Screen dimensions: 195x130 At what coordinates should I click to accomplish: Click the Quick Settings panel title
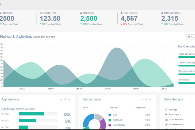click(x=173, y=99)
